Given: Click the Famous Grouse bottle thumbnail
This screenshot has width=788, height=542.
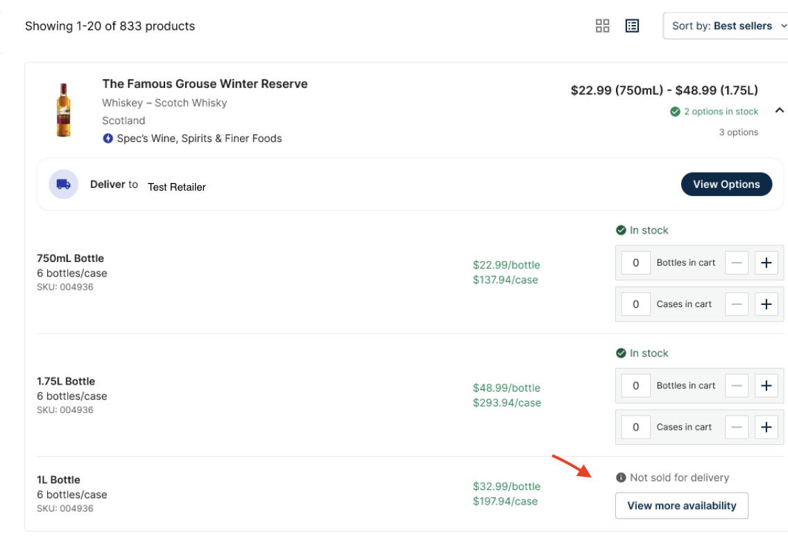Looking at the screenshot, I should tap(63, 107).
